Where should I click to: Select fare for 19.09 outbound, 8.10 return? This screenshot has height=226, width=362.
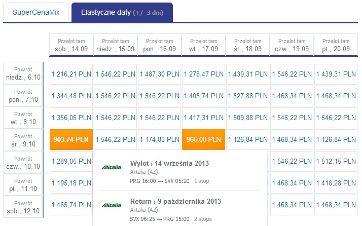point(292,118)
